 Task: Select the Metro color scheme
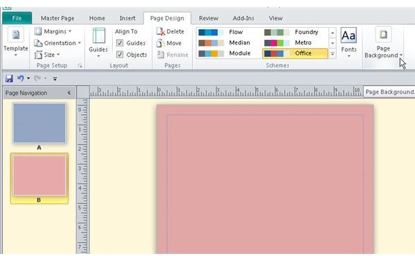tap(295, 43)
